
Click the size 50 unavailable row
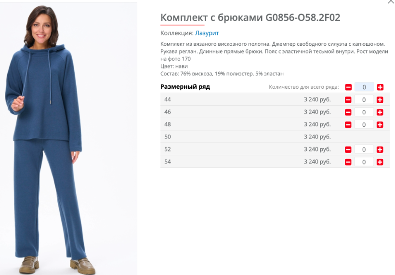tap(275, 137)
